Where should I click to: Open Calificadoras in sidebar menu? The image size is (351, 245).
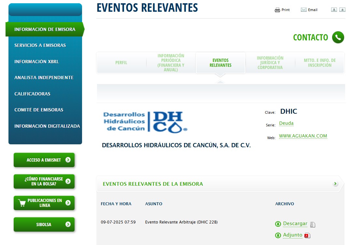point(32,94)
